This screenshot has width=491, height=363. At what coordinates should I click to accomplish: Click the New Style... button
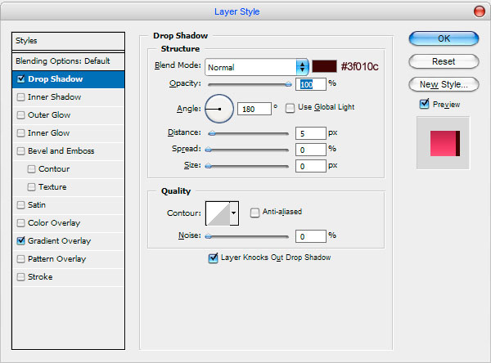444,84
